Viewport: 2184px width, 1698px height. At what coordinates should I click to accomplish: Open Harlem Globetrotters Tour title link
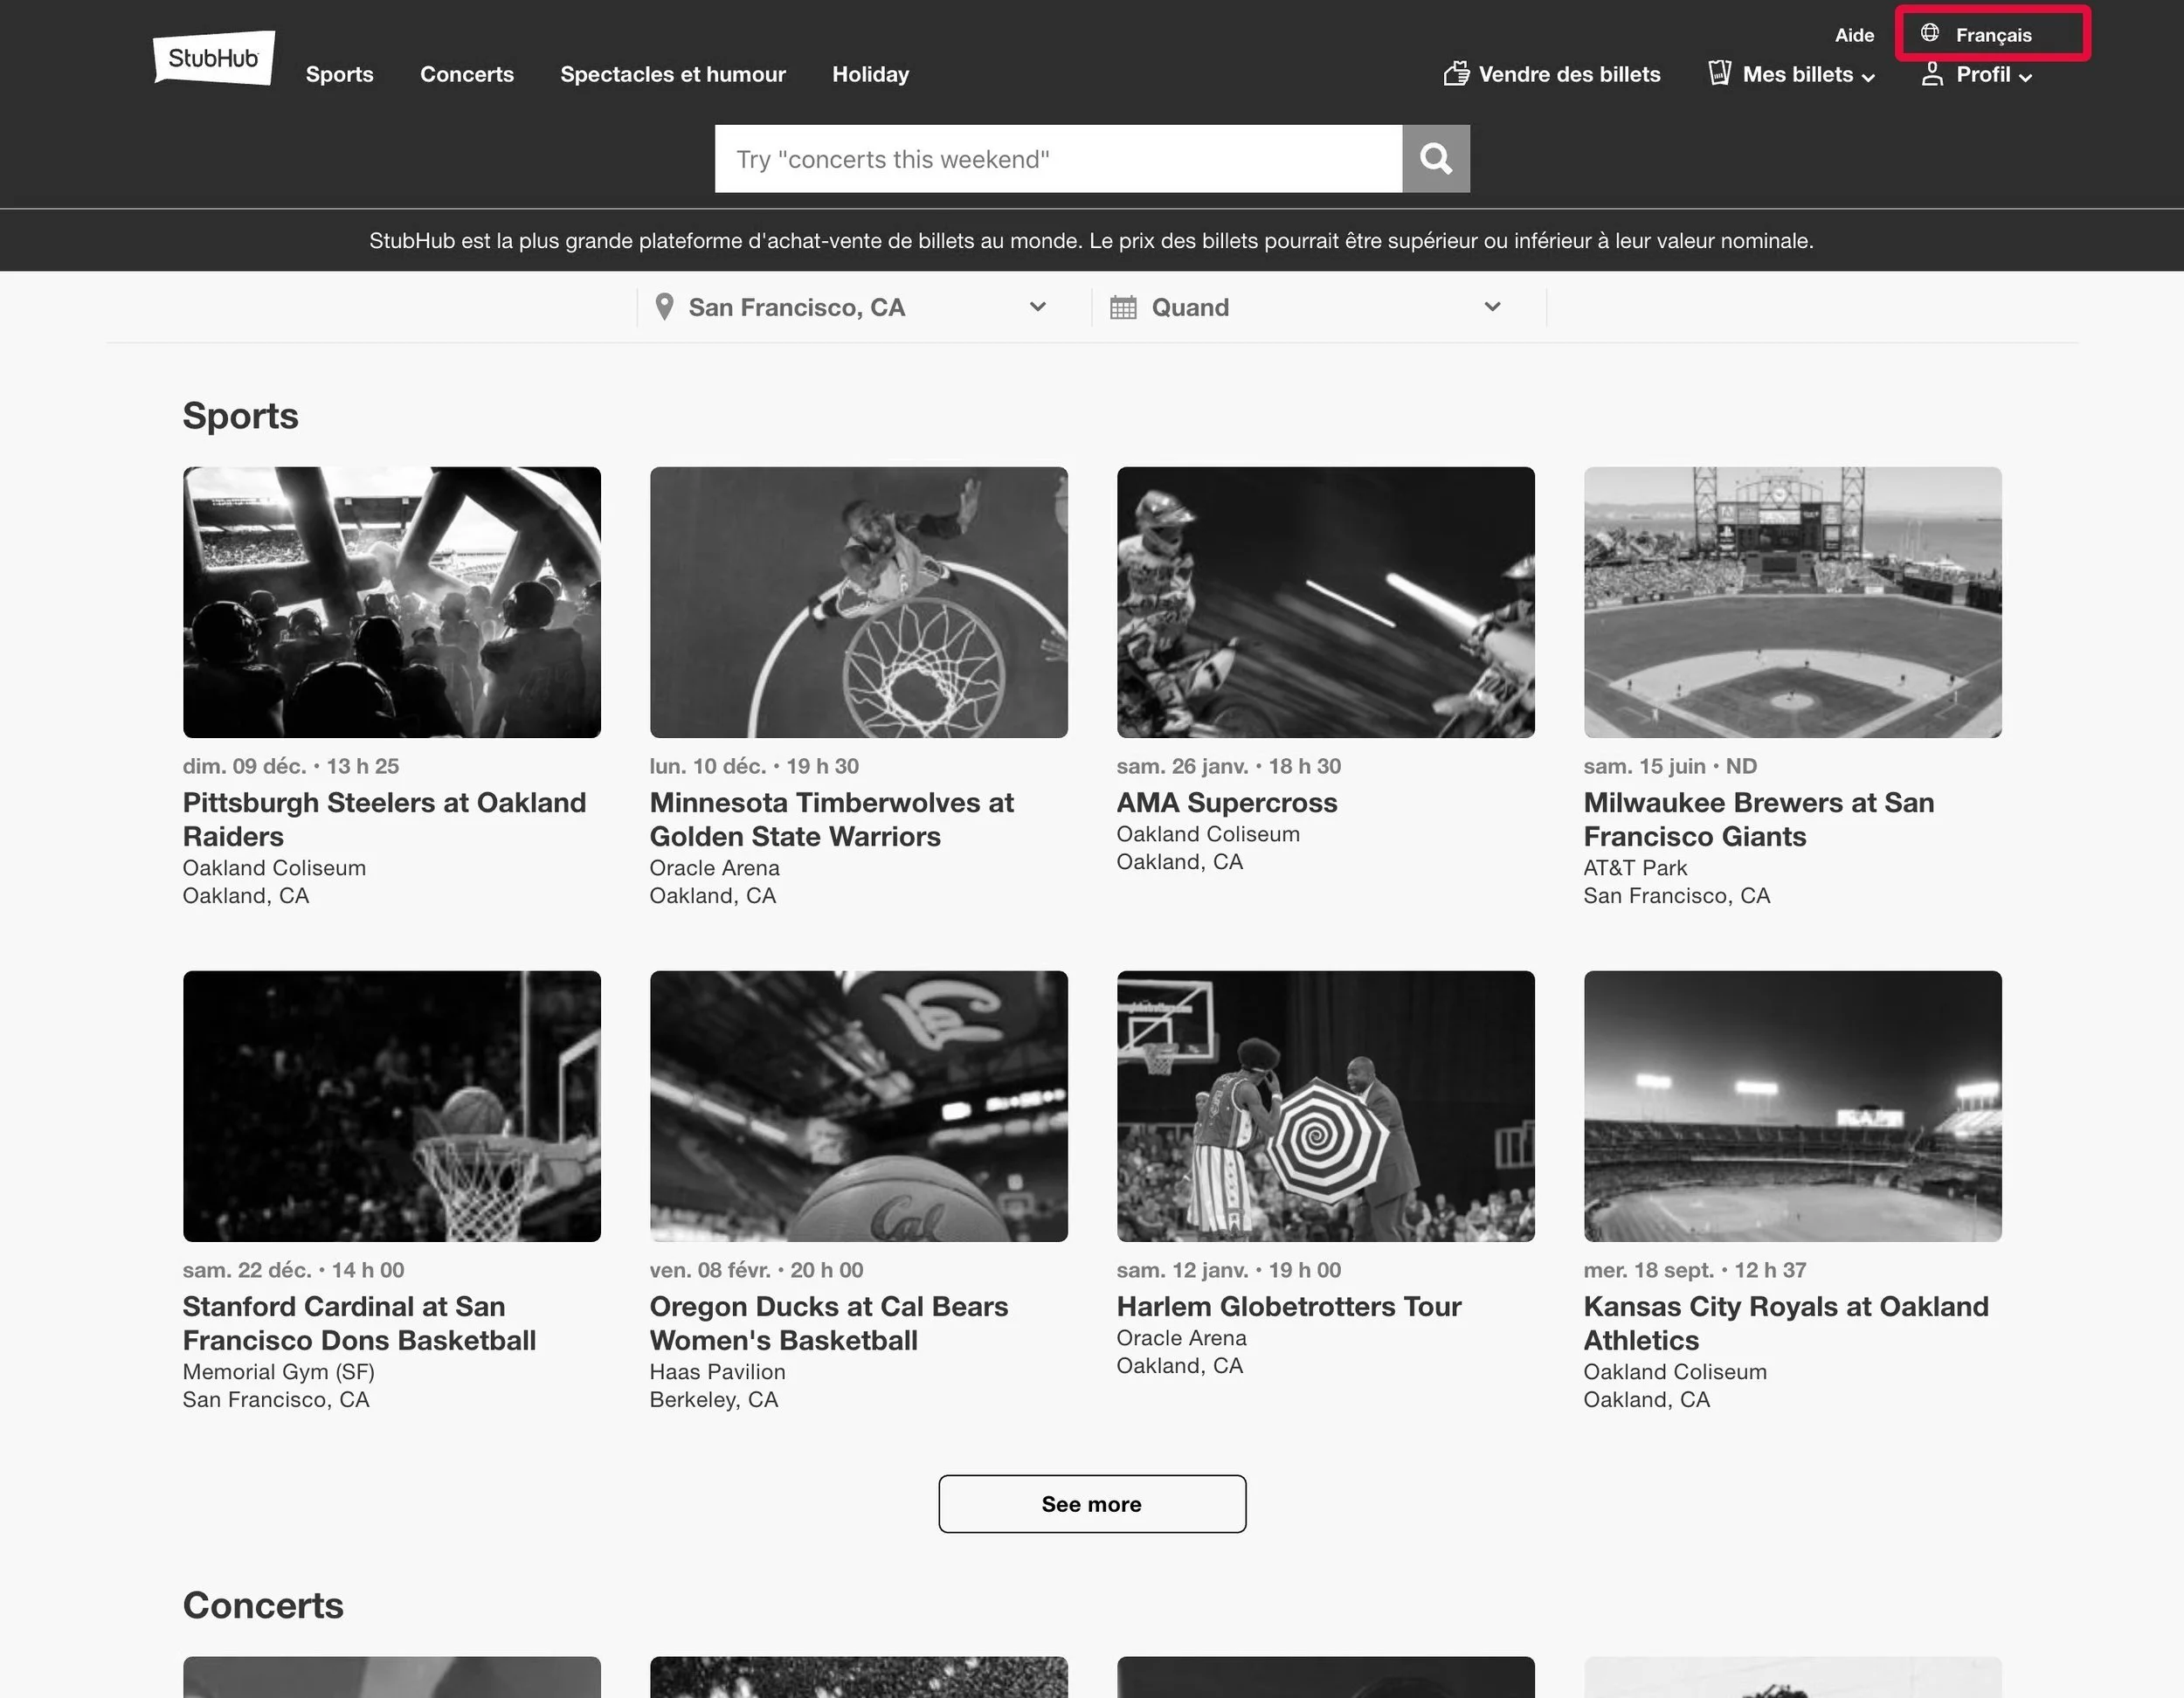pyautogui.click(x=1289, y=1307)
